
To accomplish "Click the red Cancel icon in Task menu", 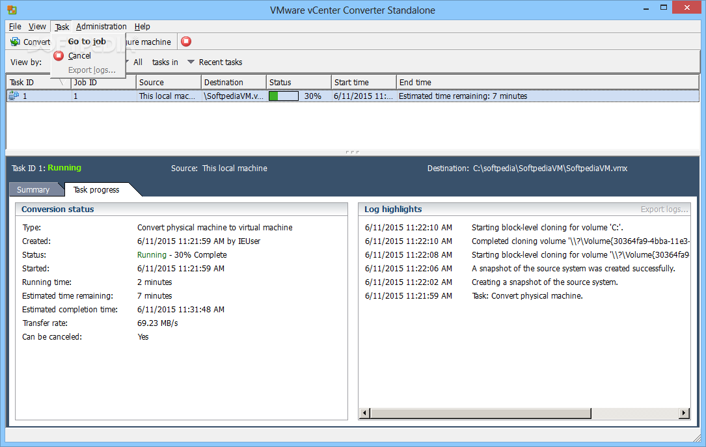I will [59, 56].
